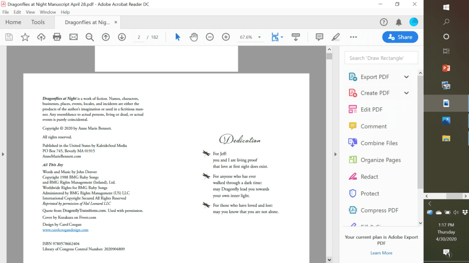The image size is (469, 263).
Task: Go to next page arrow
Action: 122,37
